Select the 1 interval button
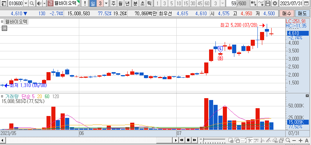Viewport: 311px width, 145px height. point(157,3)
